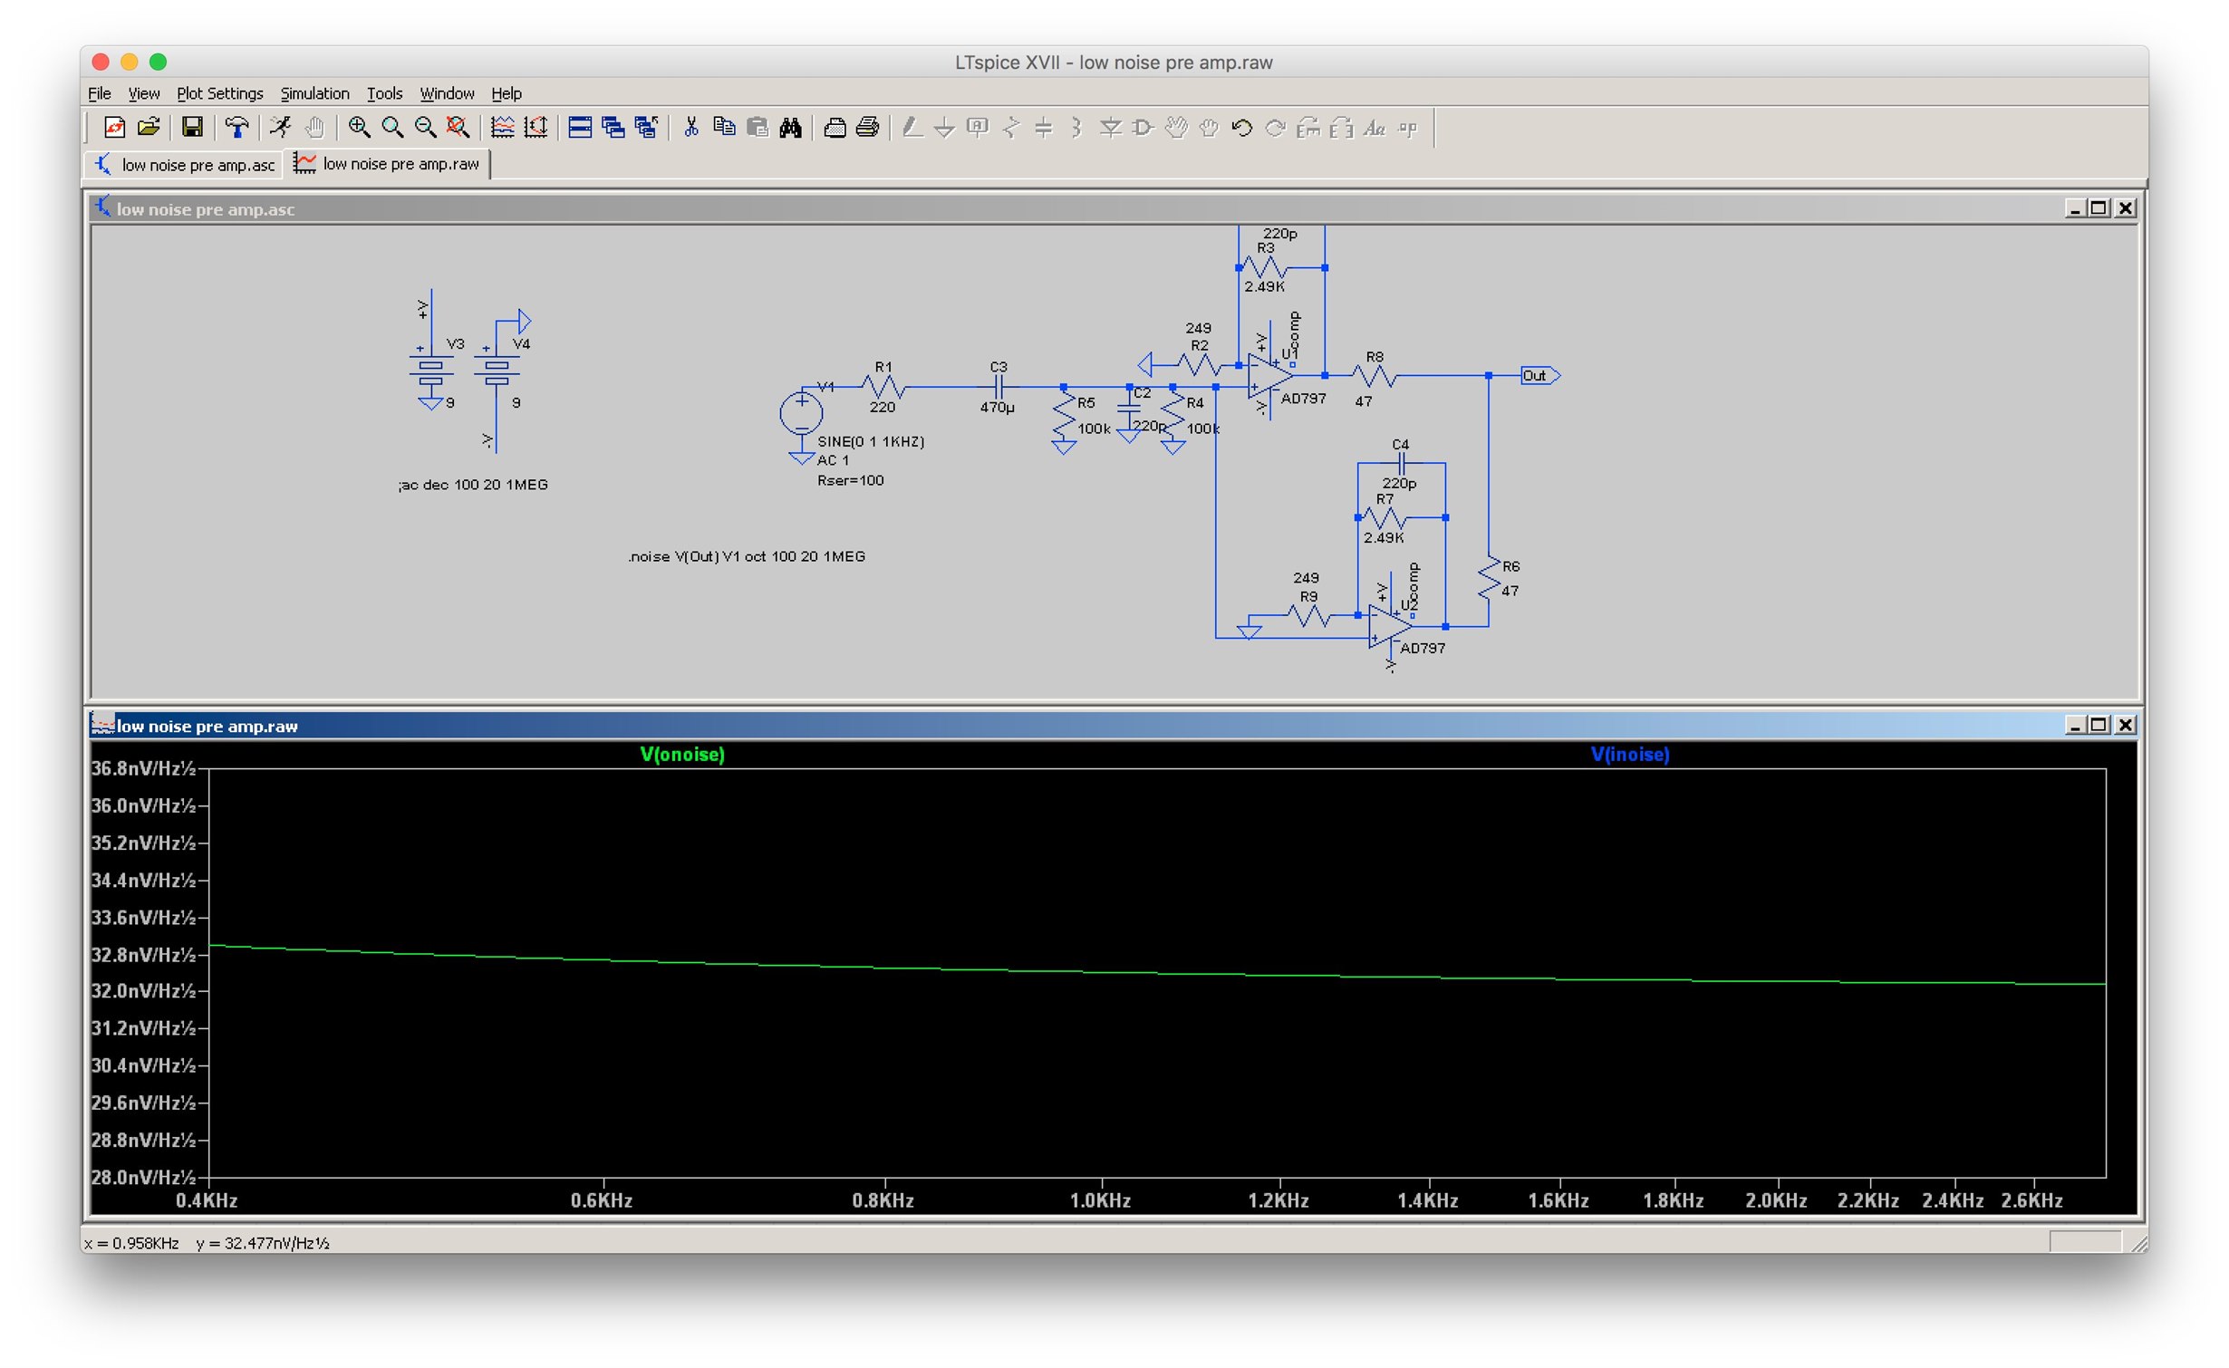This screenshot has height=1368, width=2229.
Task: Click the Redo arrow icon
Action: (x=1275, y=128)
